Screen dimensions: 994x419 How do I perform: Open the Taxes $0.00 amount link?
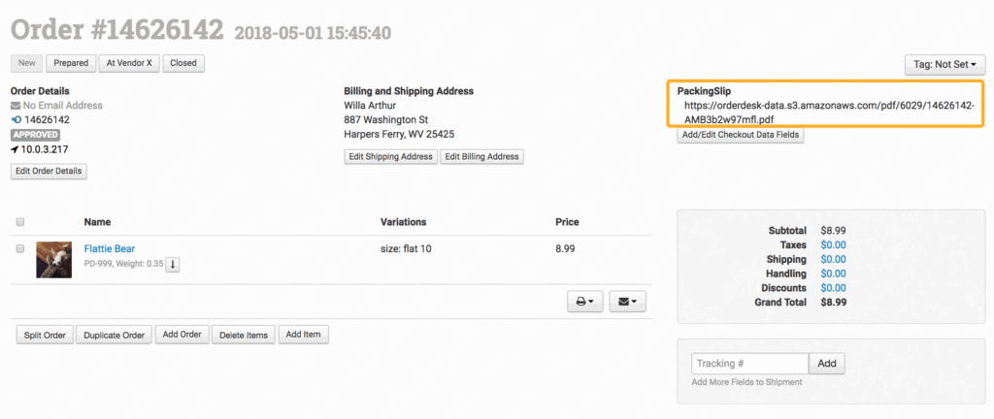(833, 245)
